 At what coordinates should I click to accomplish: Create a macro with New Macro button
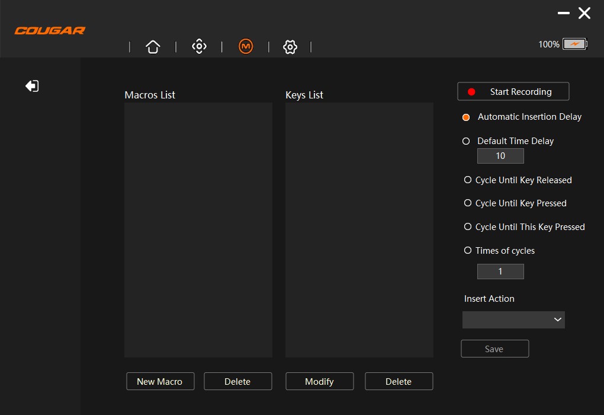click(x=160, y=381)
